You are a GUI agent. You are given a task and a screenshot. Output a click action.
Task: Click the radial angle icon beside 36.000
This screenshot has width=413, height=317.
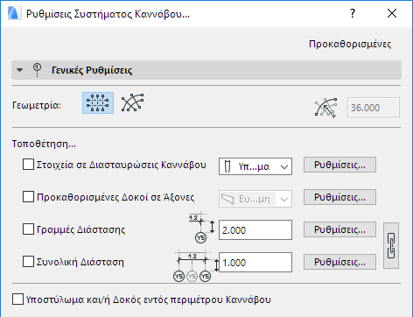pyautogui.click(x=325, y=108)
